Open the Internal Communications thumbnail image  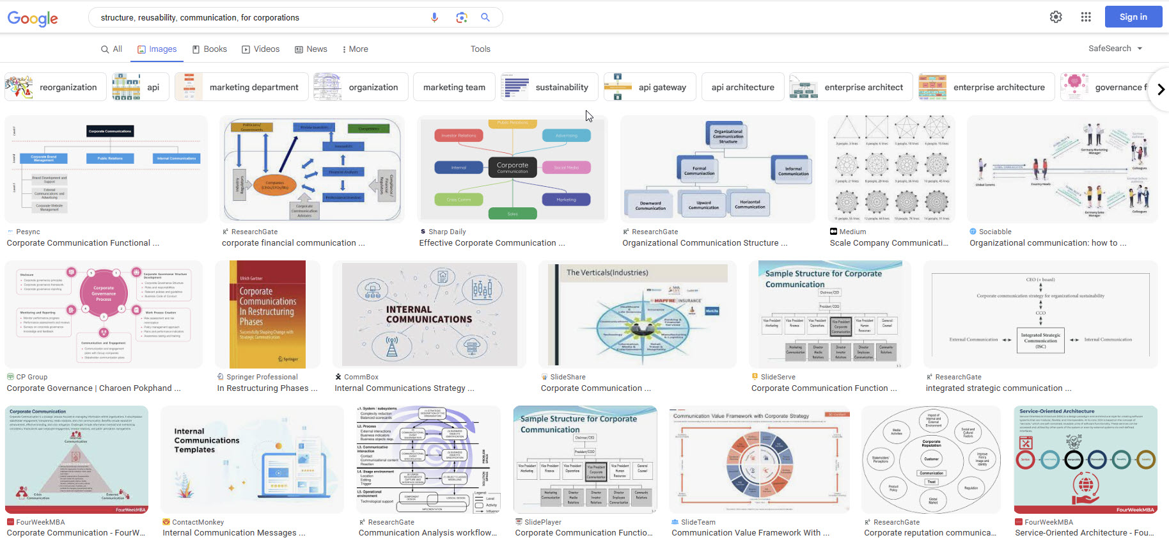429,314
